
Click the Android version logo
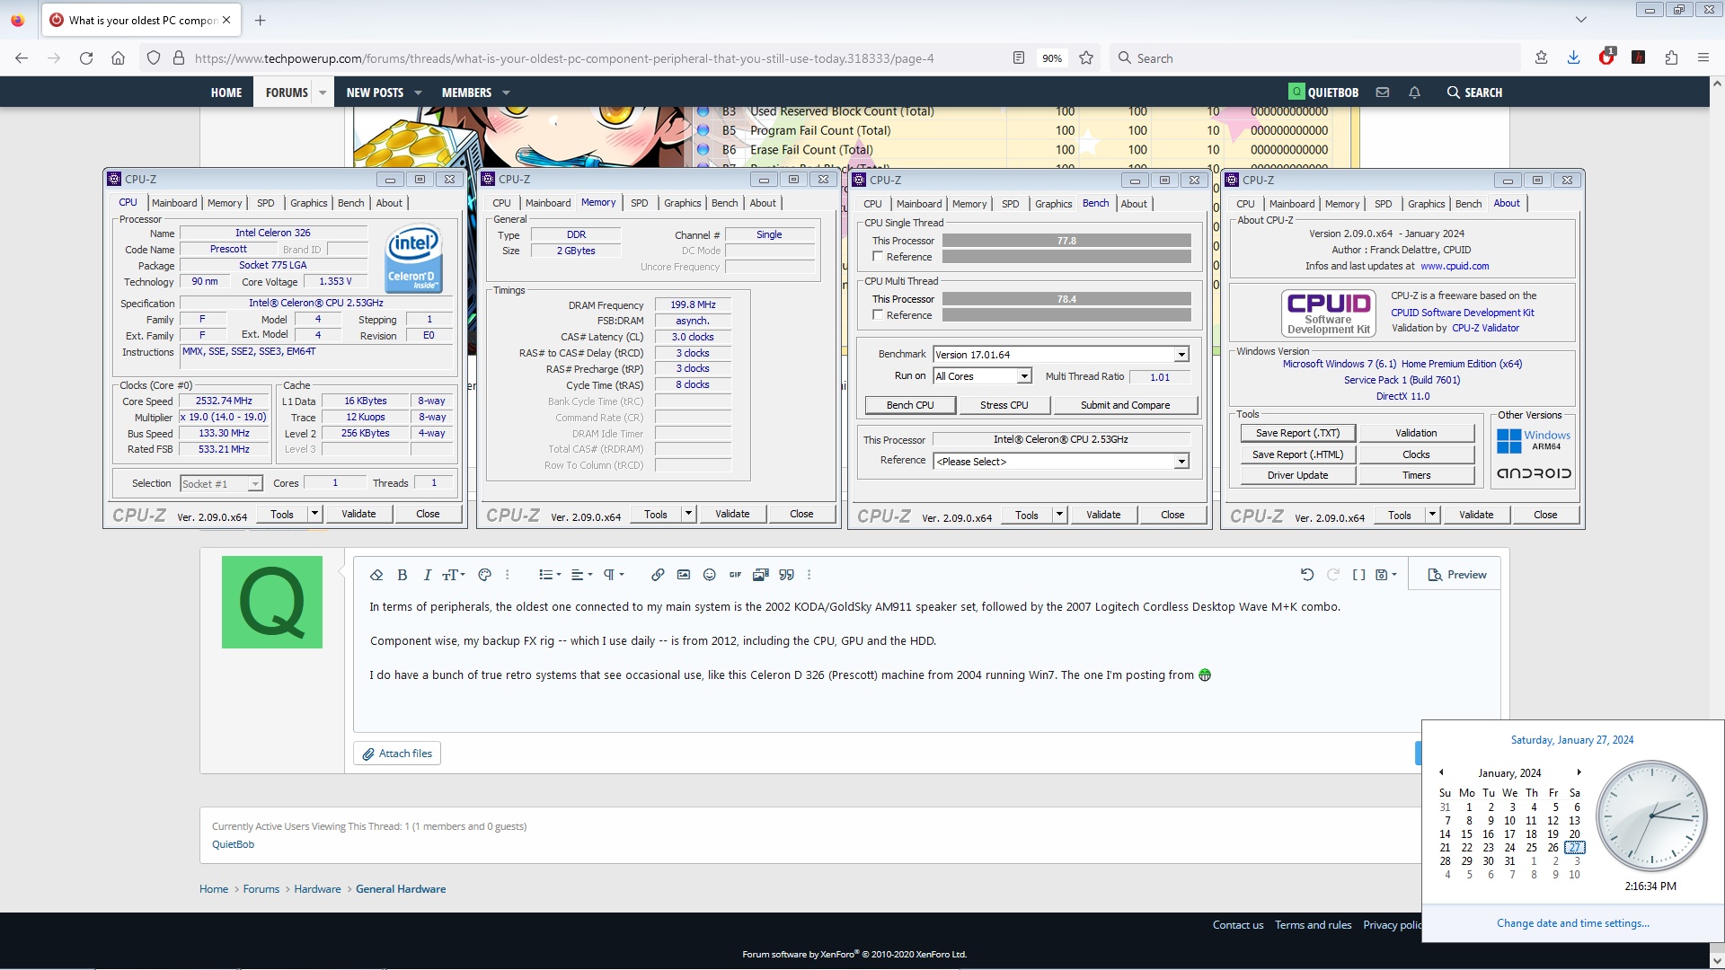[1534, 473]
